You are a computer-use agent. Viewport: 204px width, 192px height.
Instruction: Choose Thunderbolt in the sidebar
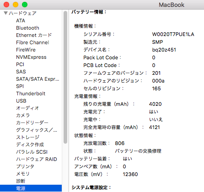coord(31,93)
